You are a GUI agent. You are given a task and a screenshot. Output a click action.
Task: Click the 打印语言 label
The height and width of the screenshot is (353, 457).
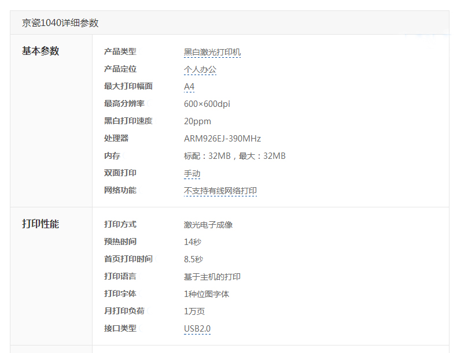[120, 276]
